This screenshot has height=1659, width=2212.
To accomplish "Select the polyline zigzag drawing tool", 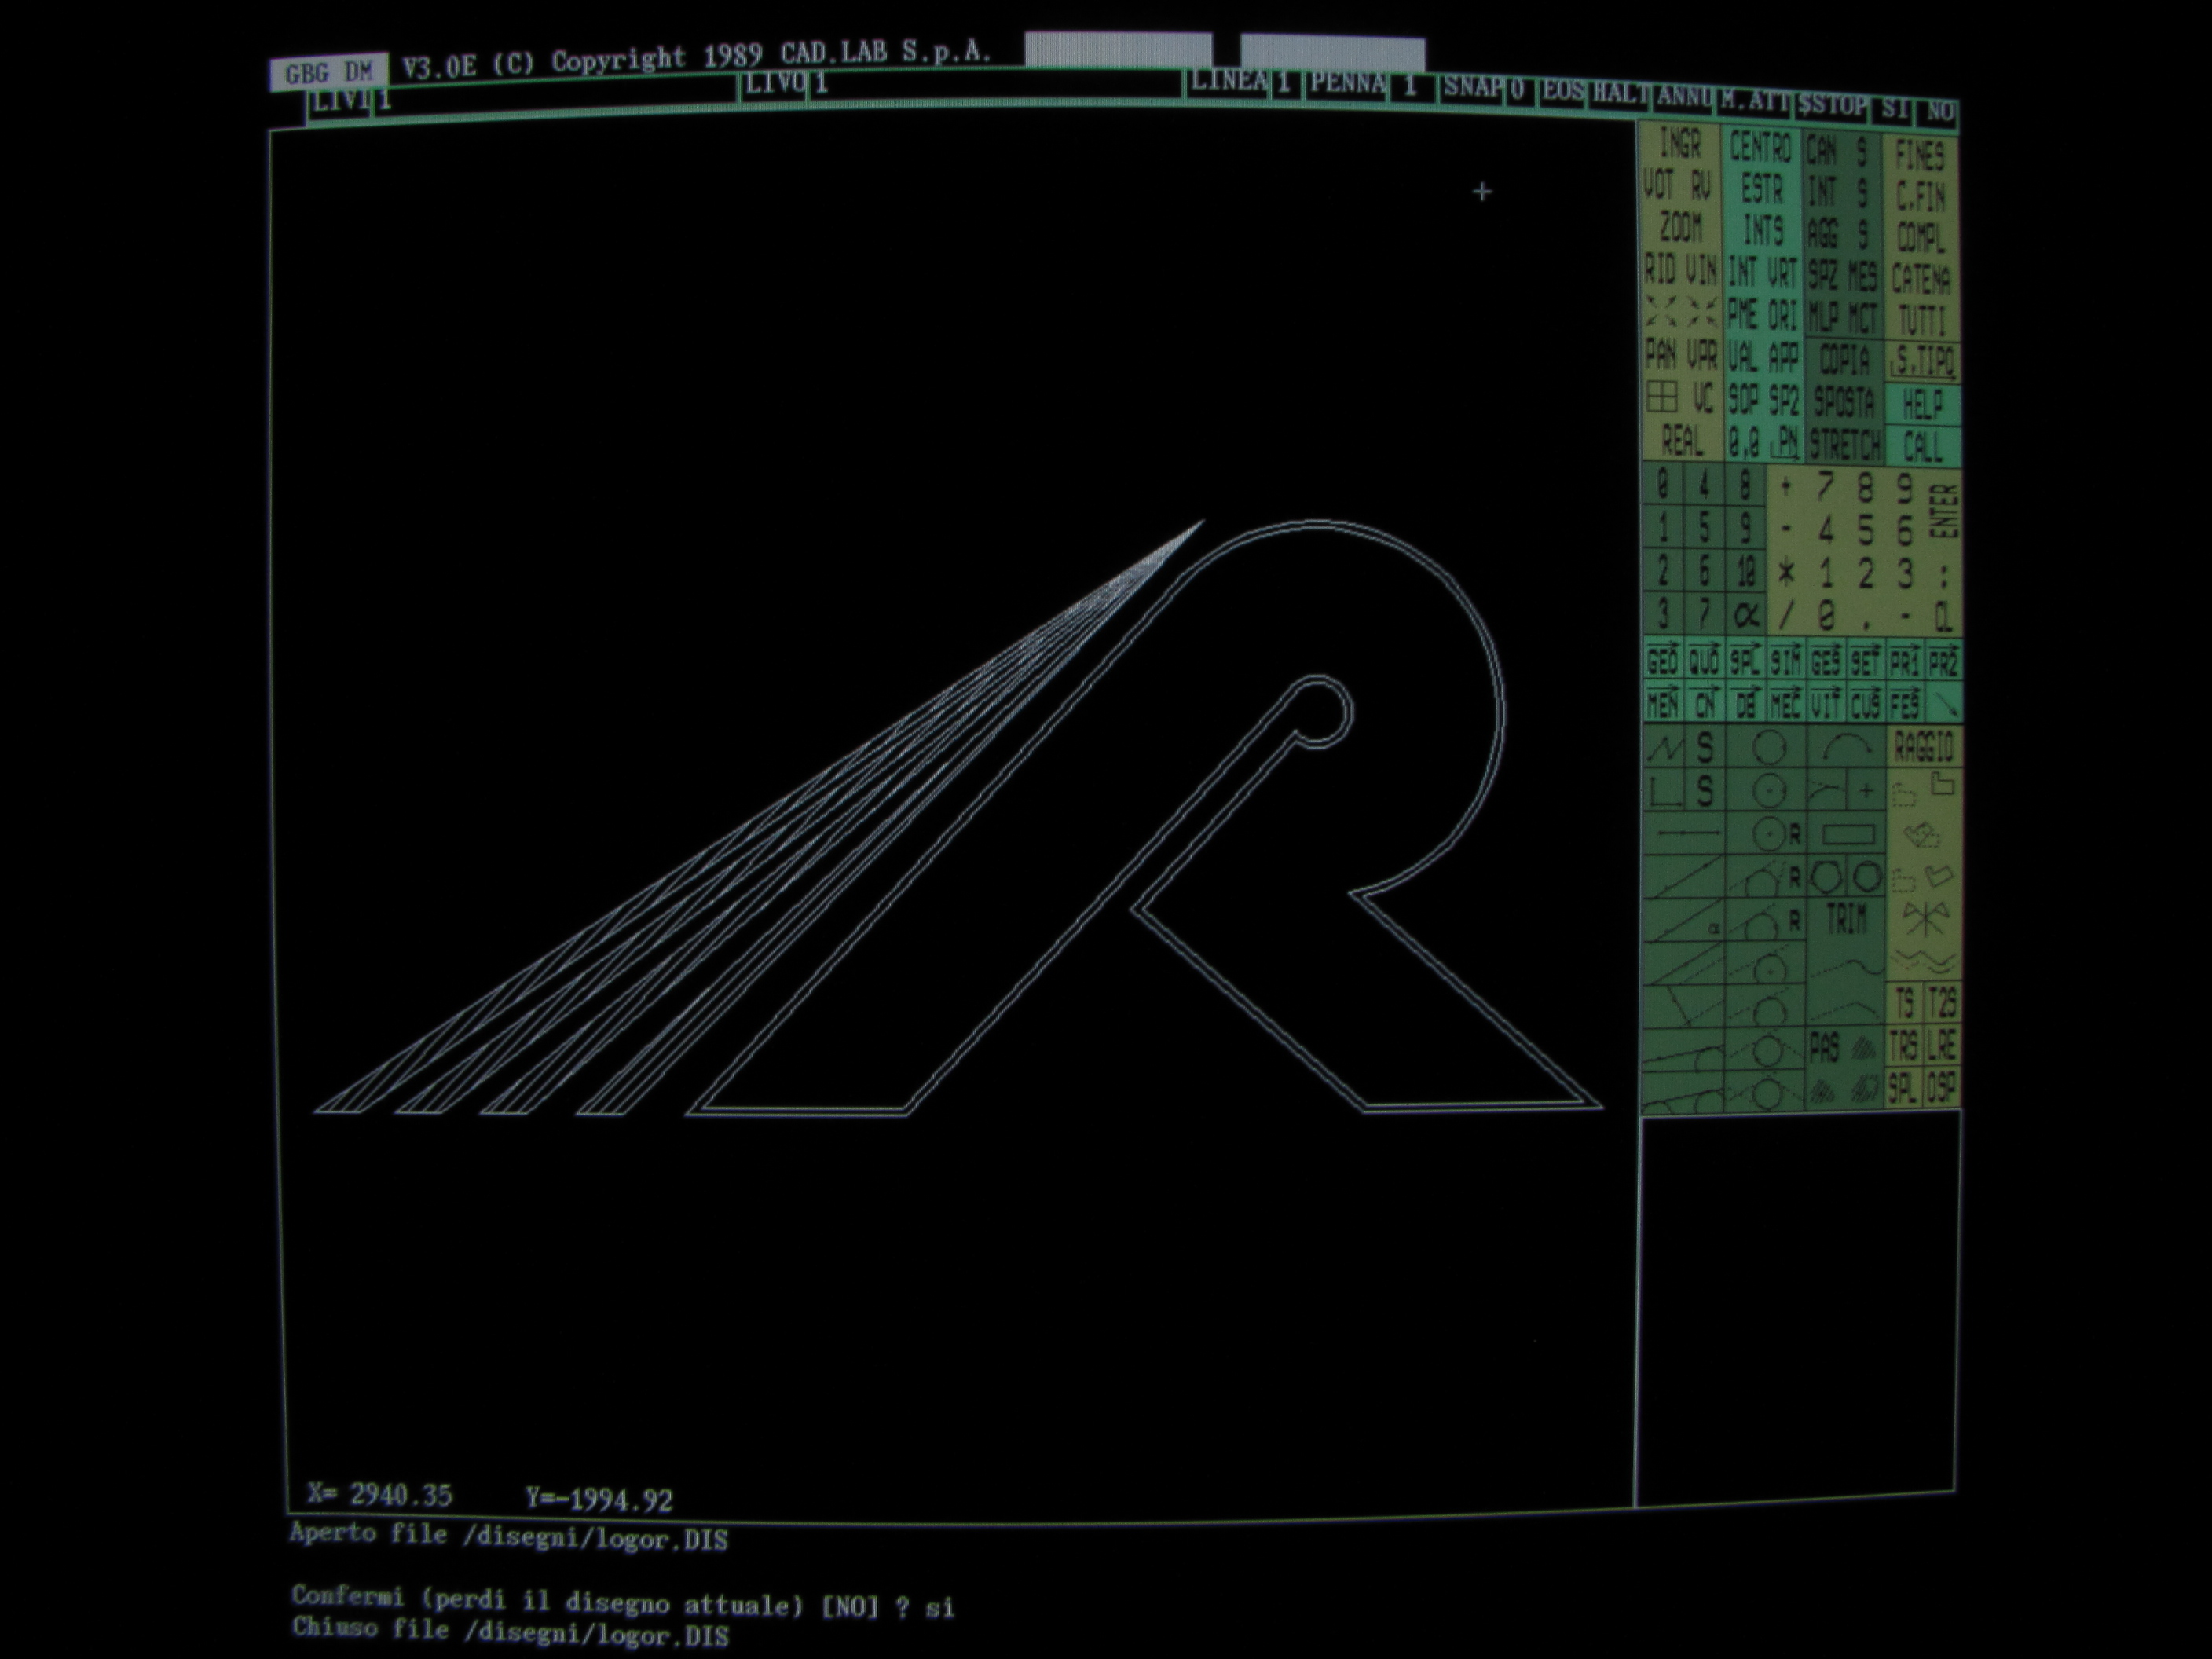I will (x=1664, y=746).
